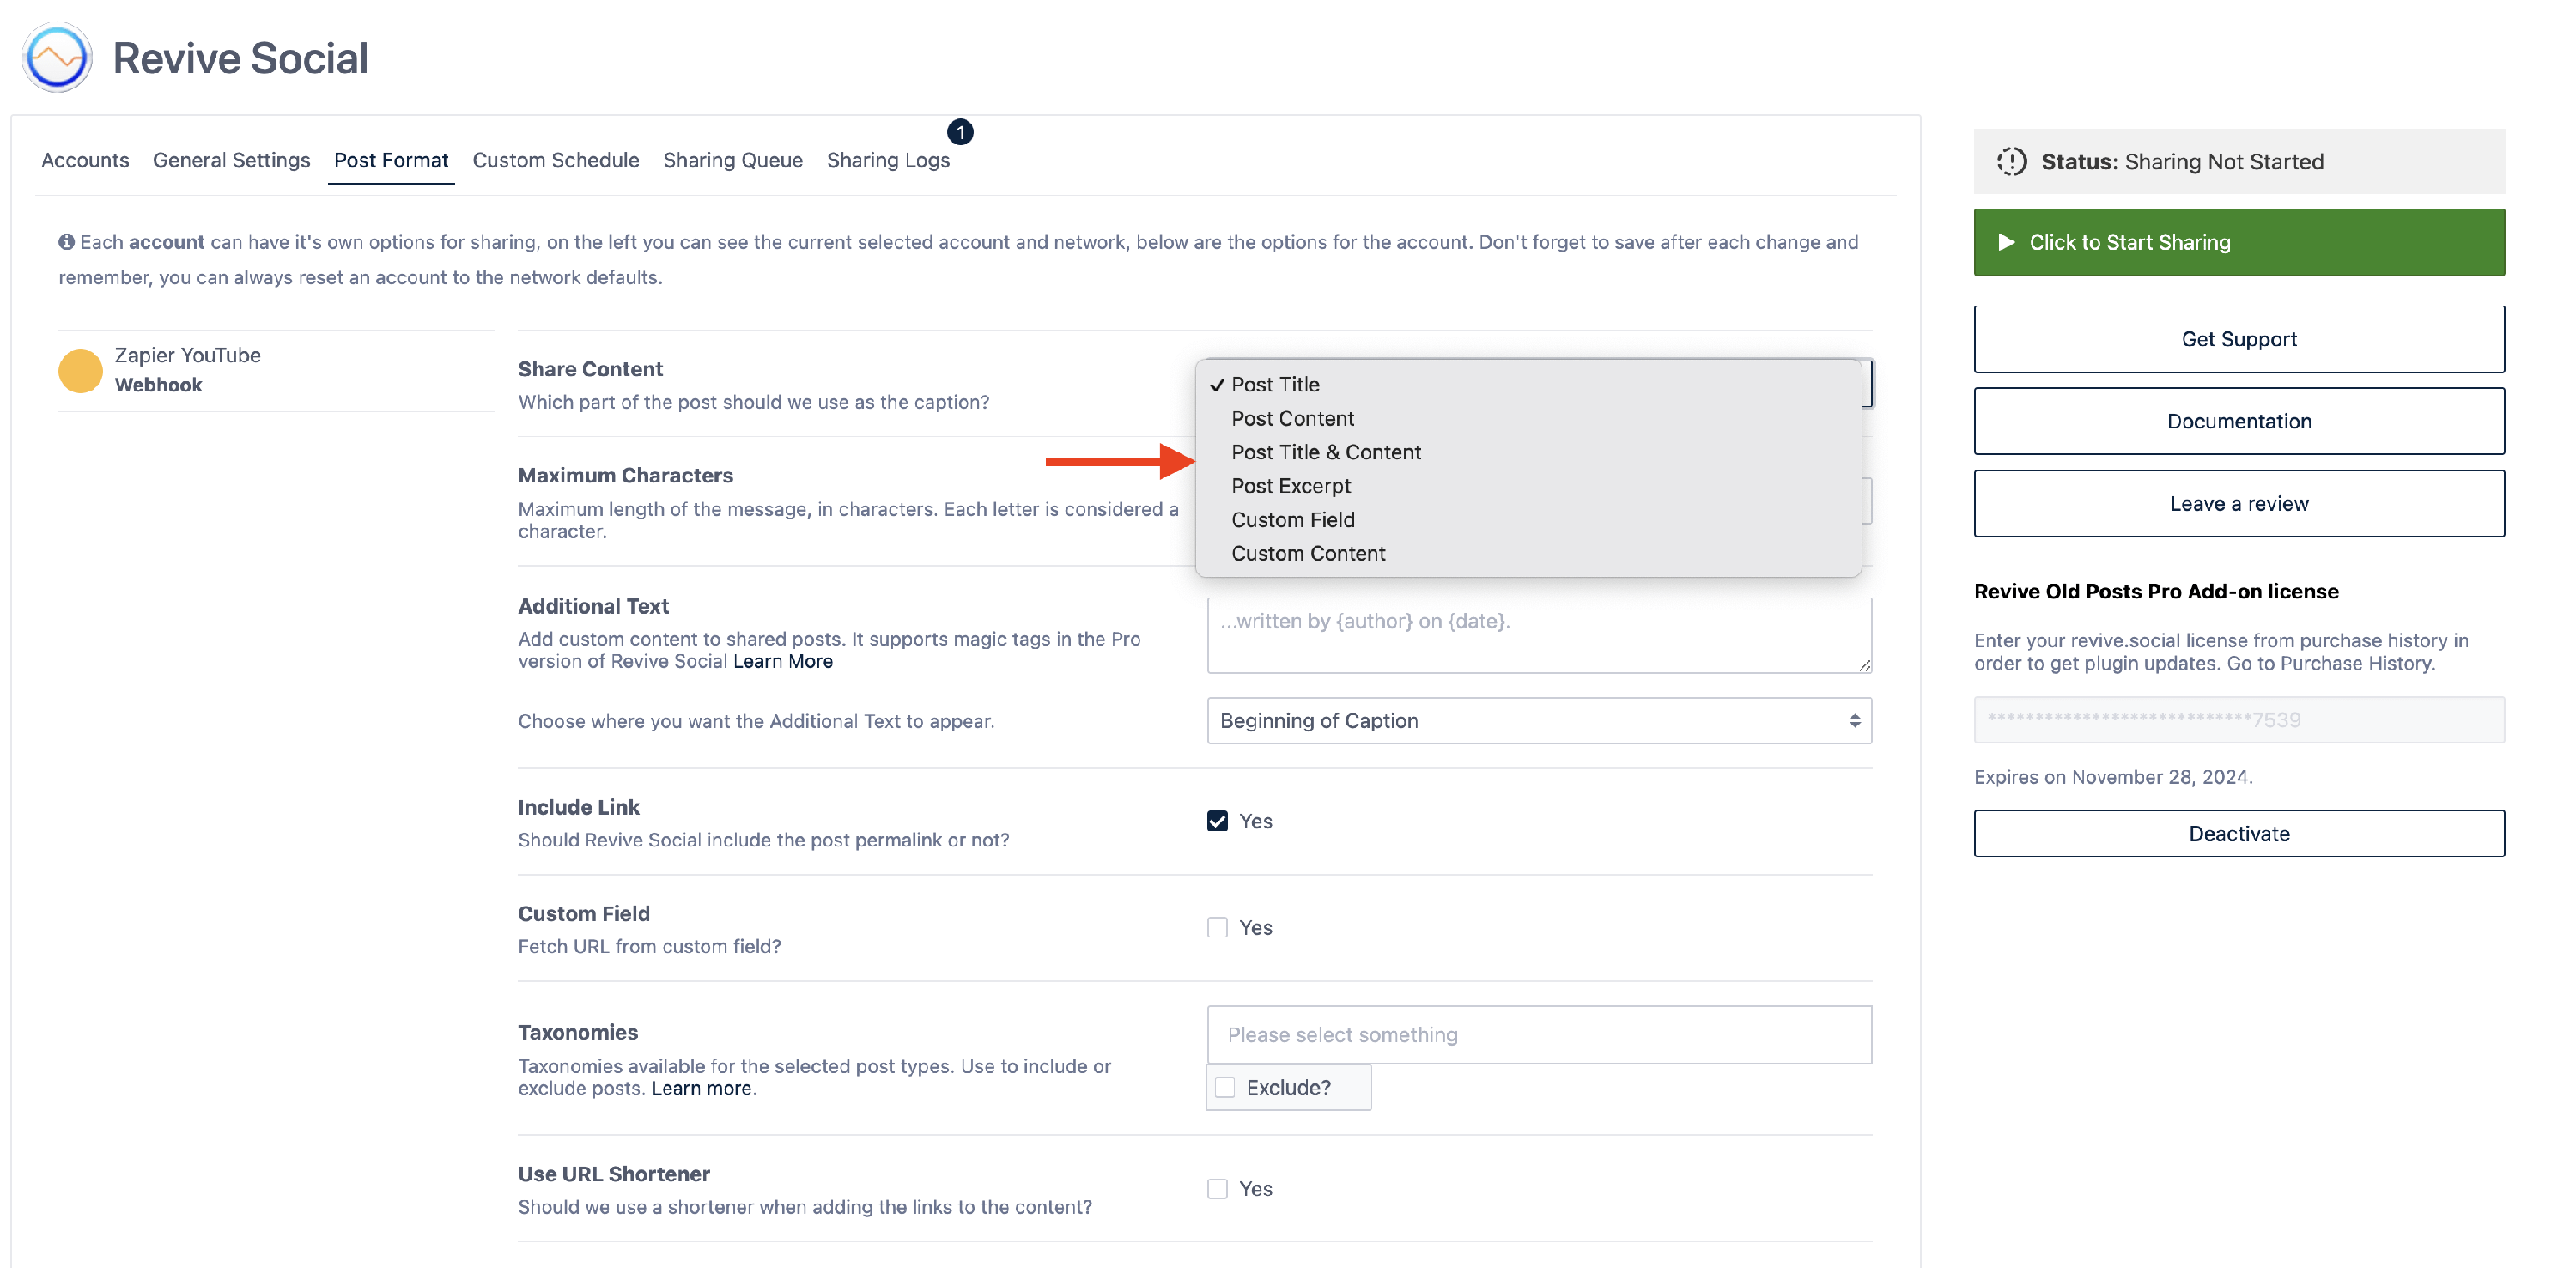This screenshot has width=2576, height=1268.
Task: Enable the Custom Field Yes checkbox
Action: [x=1216, y=927]
